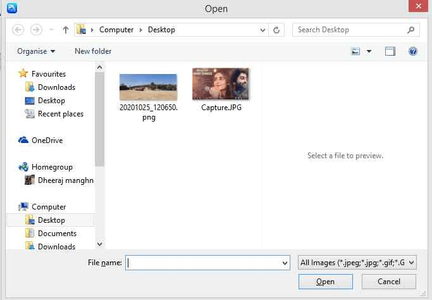The width and height of the screenshot is (432, 300).
Task: Click the Open button
Action: tap(325, 282)
